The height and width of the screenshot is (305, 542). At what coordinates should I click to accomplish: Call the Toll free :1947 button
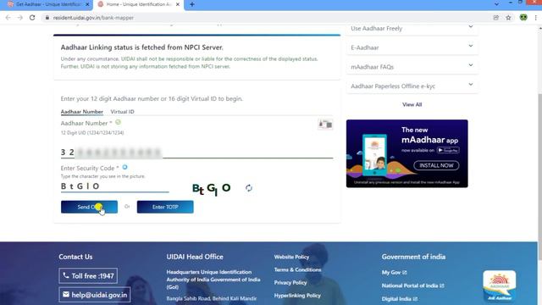tap(88, 275)
